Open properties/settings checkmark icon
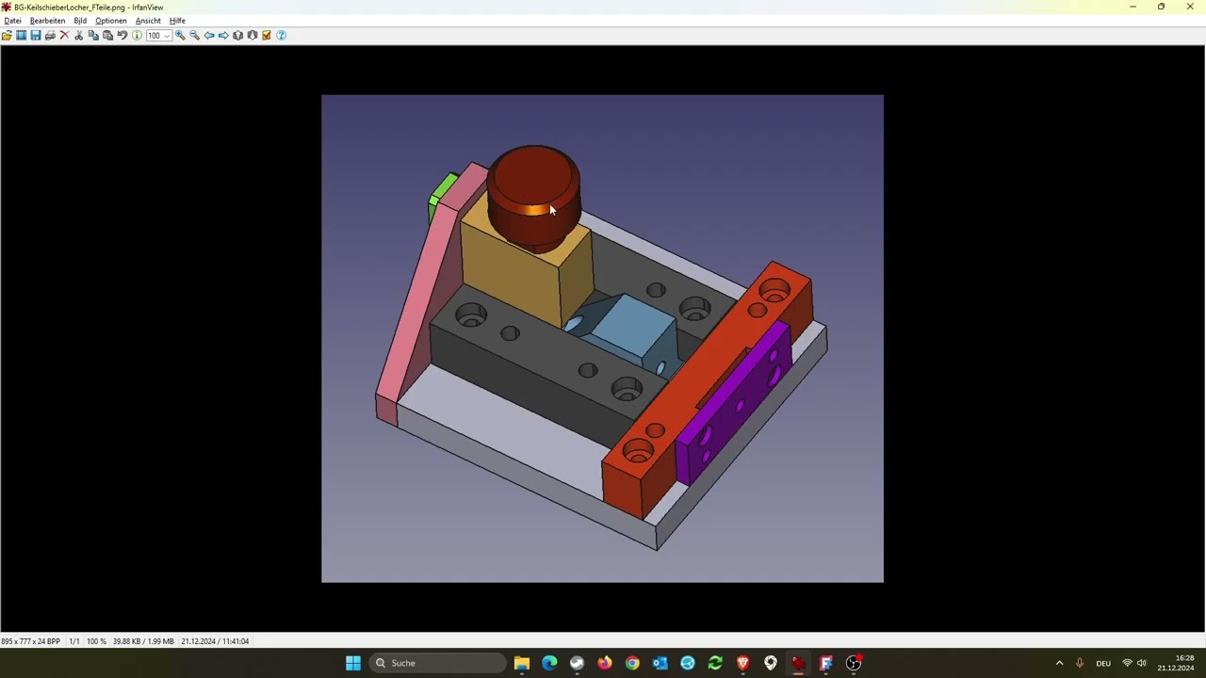 267,35
